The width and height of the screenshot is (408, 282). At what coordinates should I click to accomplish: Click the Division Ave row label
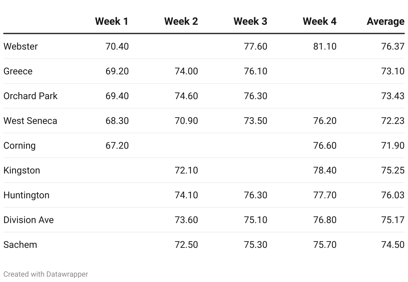[x=28, y=220]
